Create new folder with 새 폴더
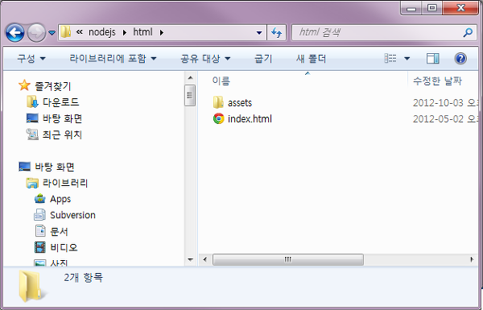This screenshot has width=483, height=310. coord(311,59)
